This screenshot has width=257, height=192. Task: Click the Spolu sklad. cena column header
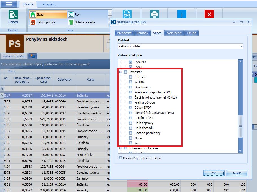[x=43, y=80]
